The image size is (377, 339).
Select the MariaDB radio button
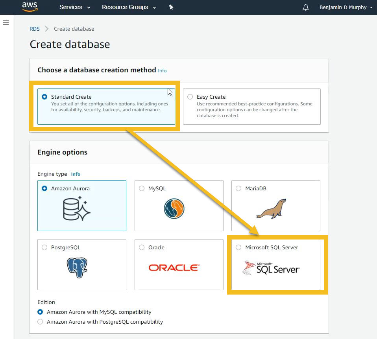[238, 188]
